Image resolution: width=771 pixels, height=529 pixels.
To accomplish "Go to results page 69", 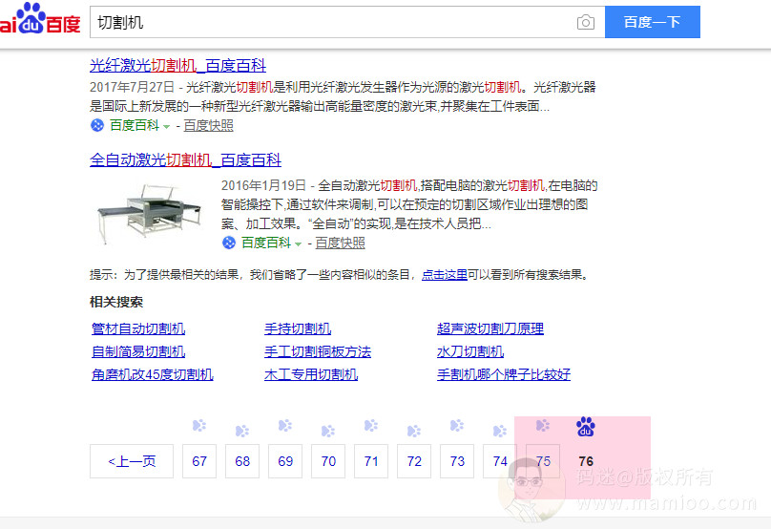I will pyautogui.click(x=285, y=461).
